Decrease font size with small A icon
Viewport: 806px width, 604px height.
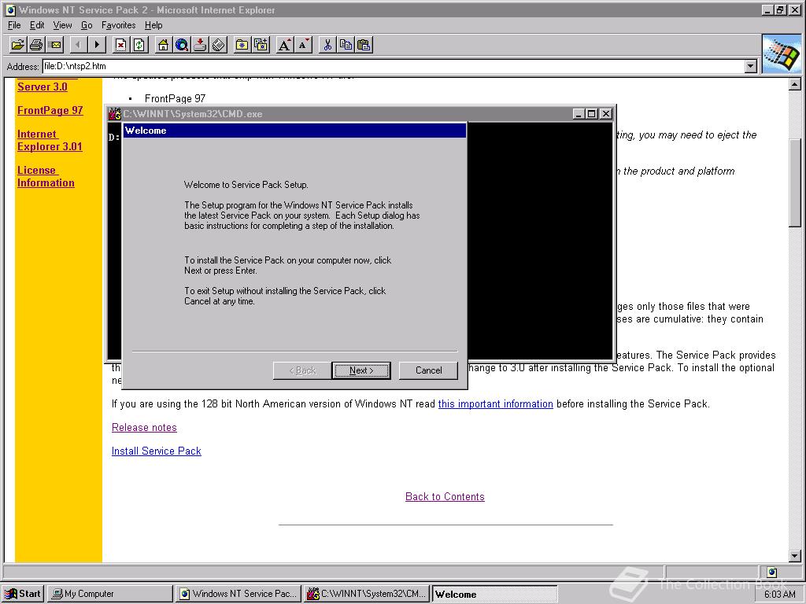(303, 45)
